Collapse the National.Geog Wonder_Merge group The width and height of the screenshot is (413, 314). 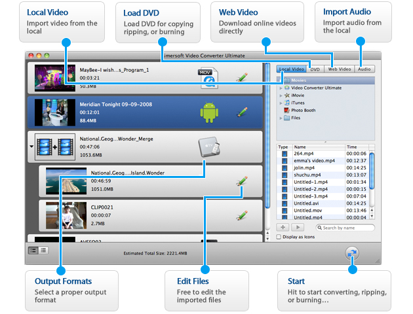(31, 147)
